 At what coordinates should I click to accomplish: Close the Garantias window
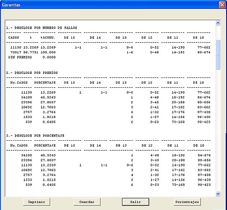pos(222,5)
